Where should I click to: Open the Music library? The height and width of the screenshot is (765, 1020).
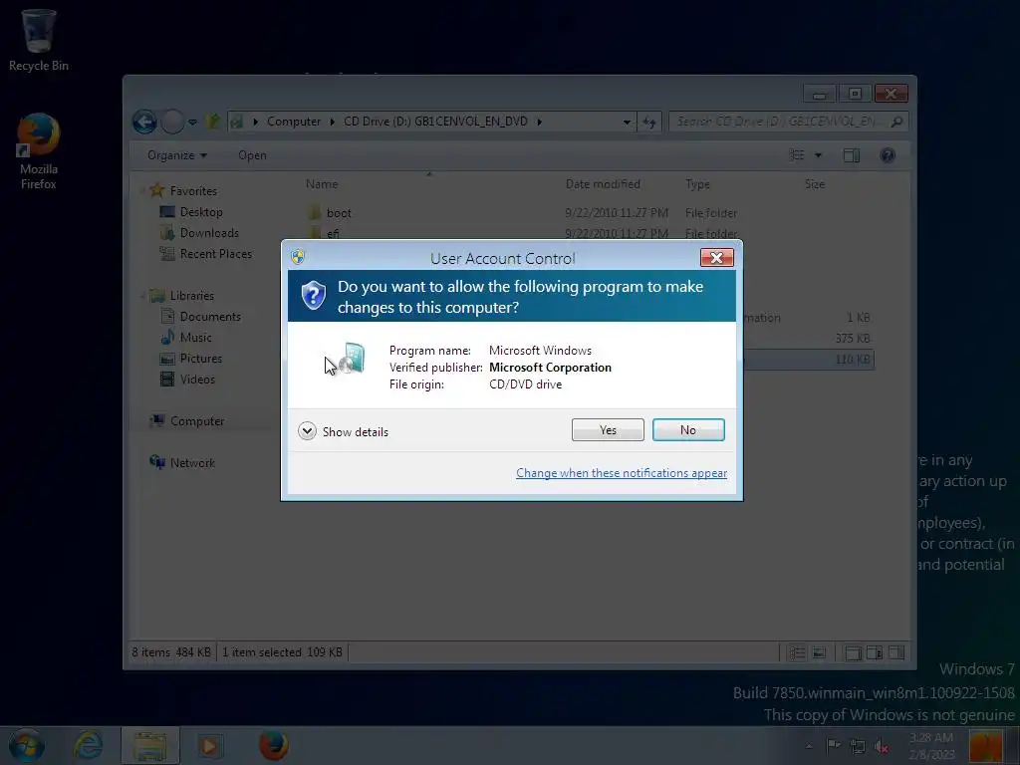(195, 338)
